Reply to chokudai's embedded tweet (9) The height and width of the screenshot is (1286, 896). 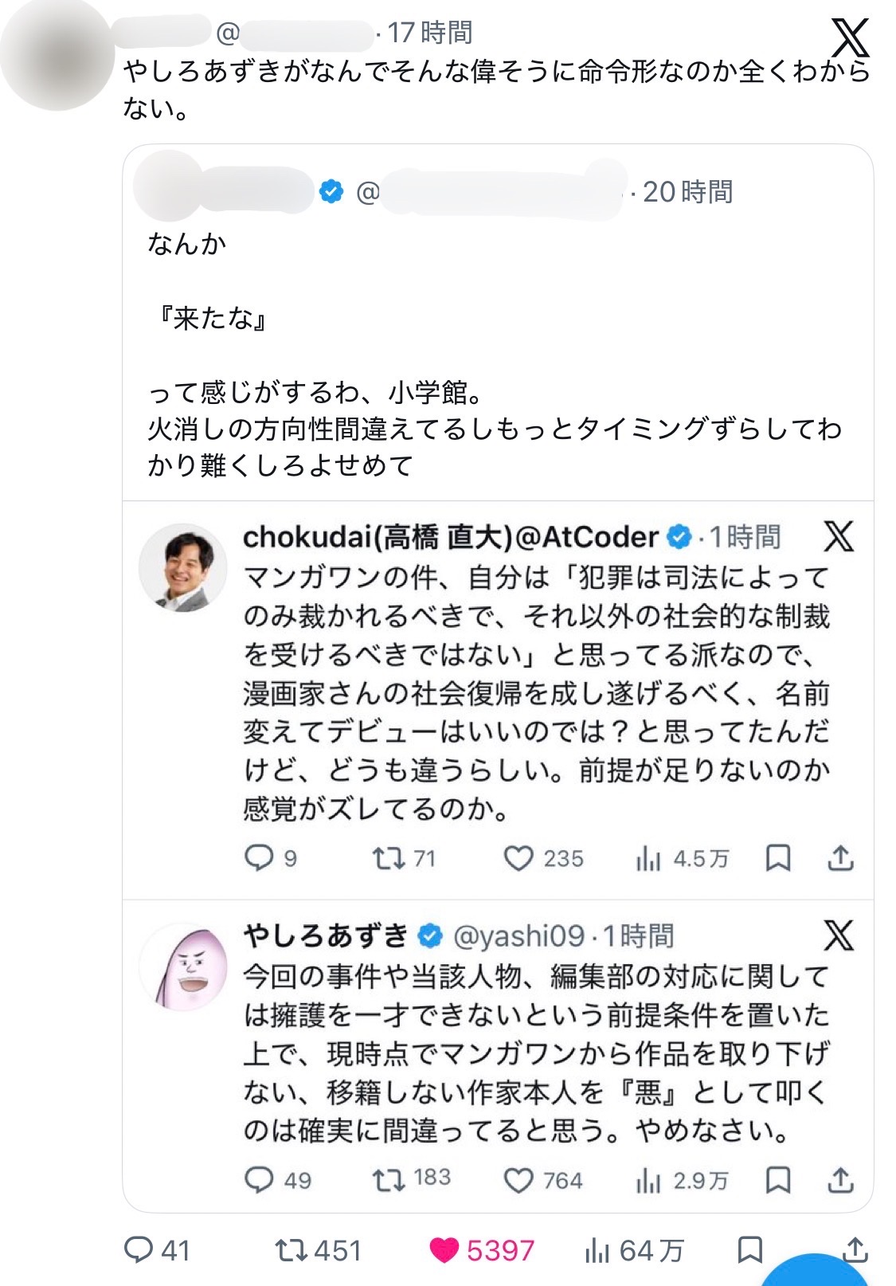click(259, 858)
